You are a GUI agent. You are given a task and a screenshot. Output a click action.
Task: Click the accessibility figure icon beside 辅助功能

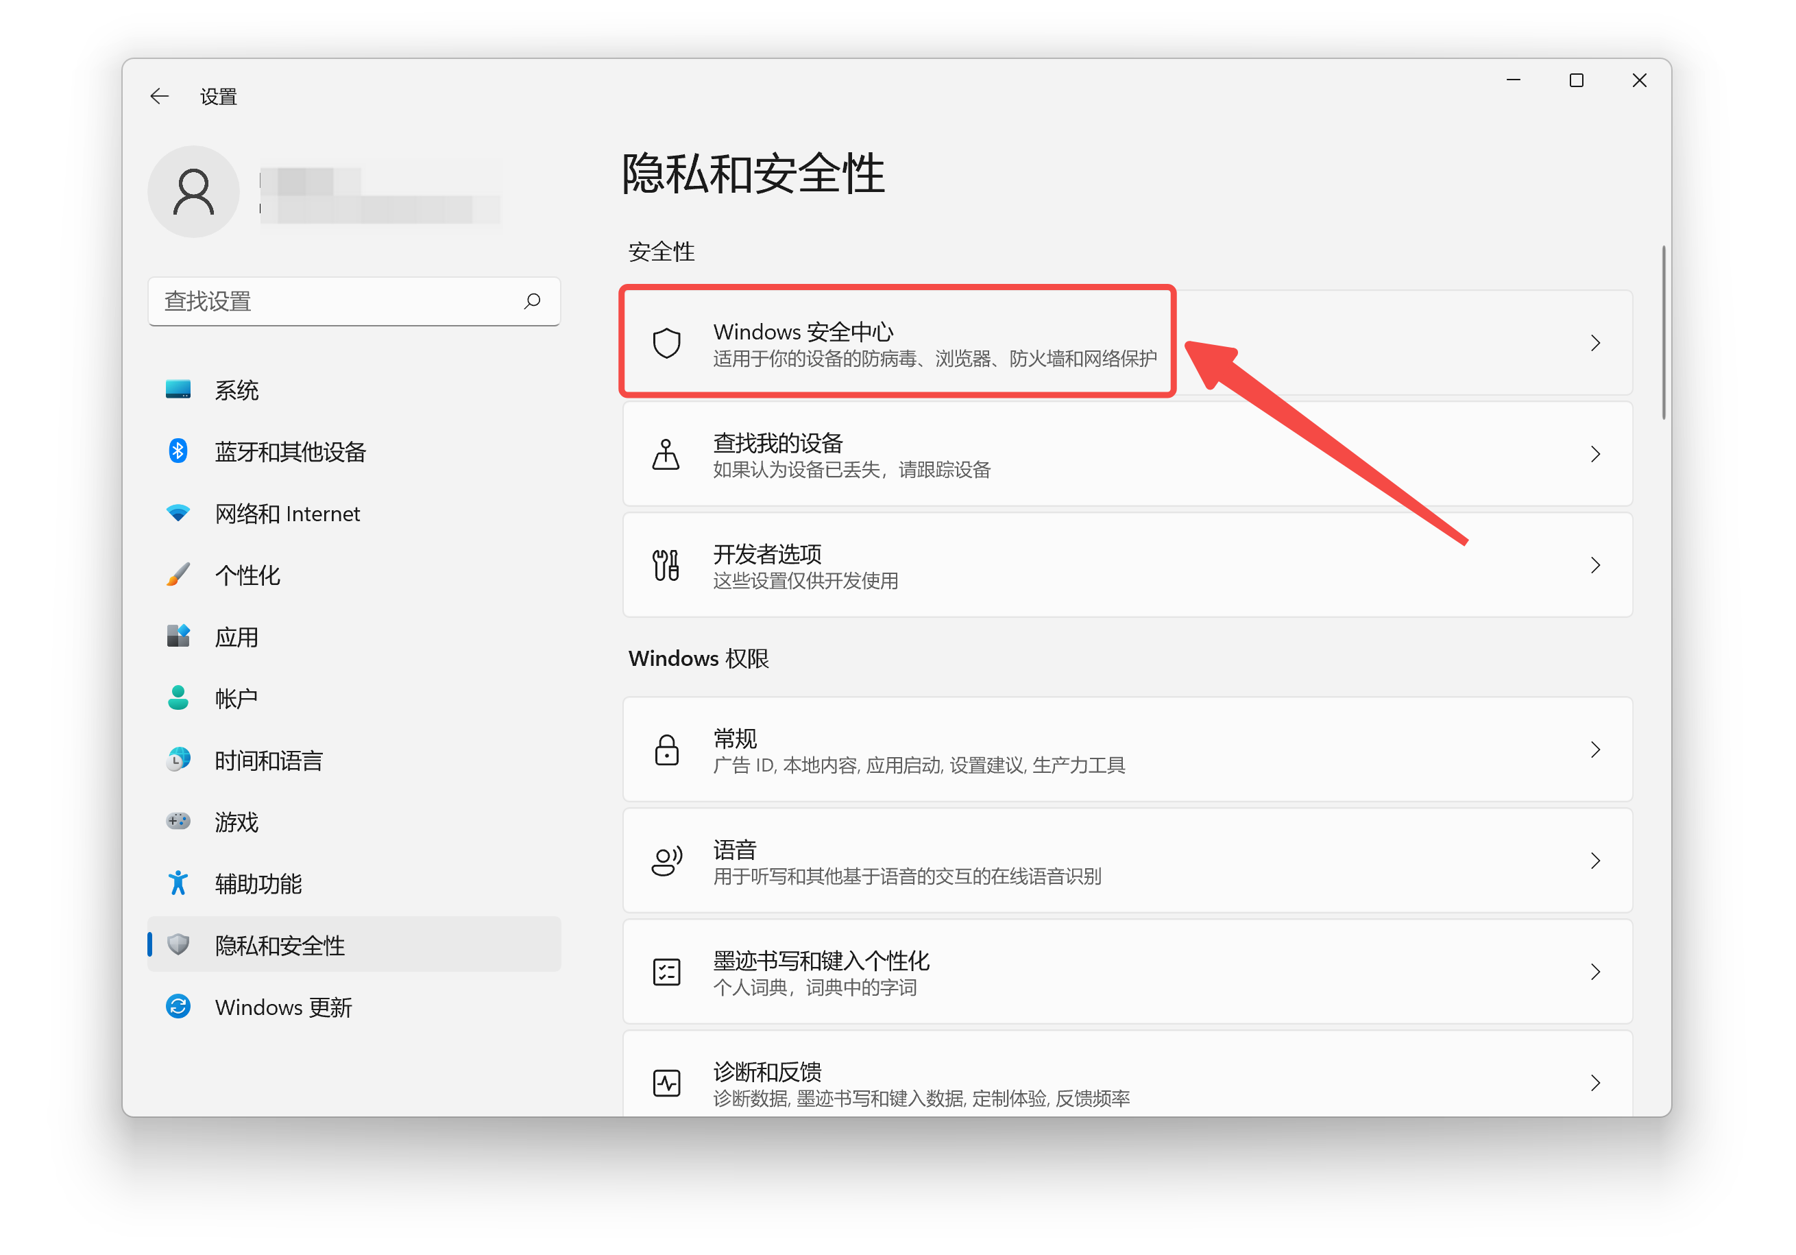[x=178, y=883]
